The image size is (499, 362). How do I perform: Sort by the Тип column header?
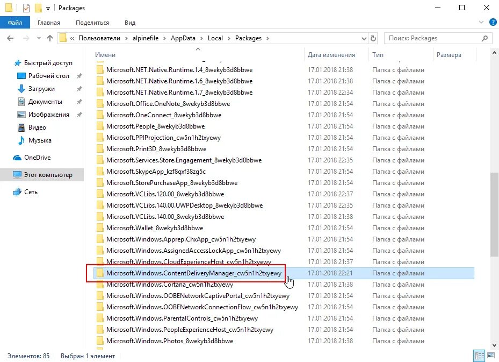point(378,55)
